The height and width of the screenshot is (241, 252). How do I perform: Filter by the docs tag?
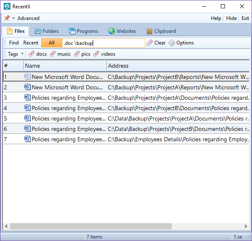point(41,54)
